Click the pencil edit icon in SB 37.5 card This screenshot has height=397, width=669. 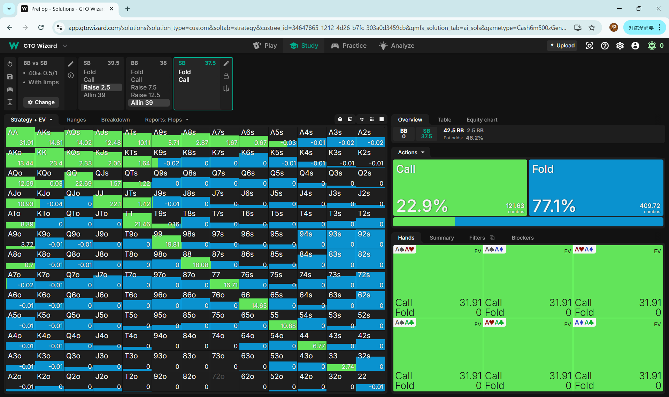(x=226, y=63)
